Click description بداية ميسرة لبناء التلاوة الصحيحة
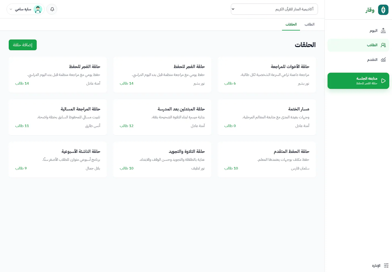 (x=178, y=117)
